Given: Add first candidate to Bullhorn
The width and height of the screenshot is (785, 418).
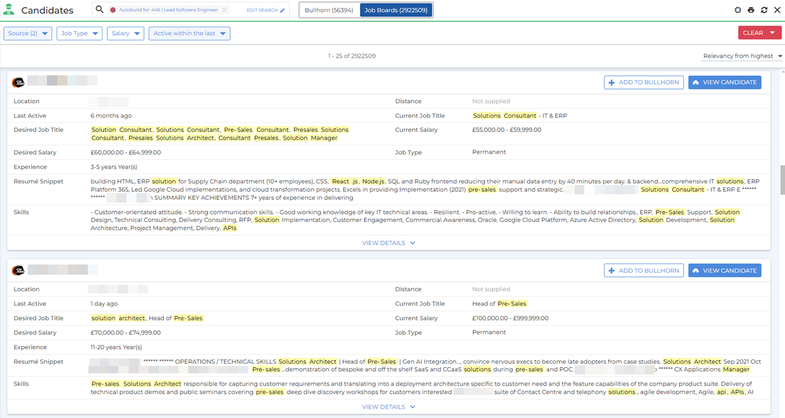Looking at the screenshot, I should (x=643, y=82).
